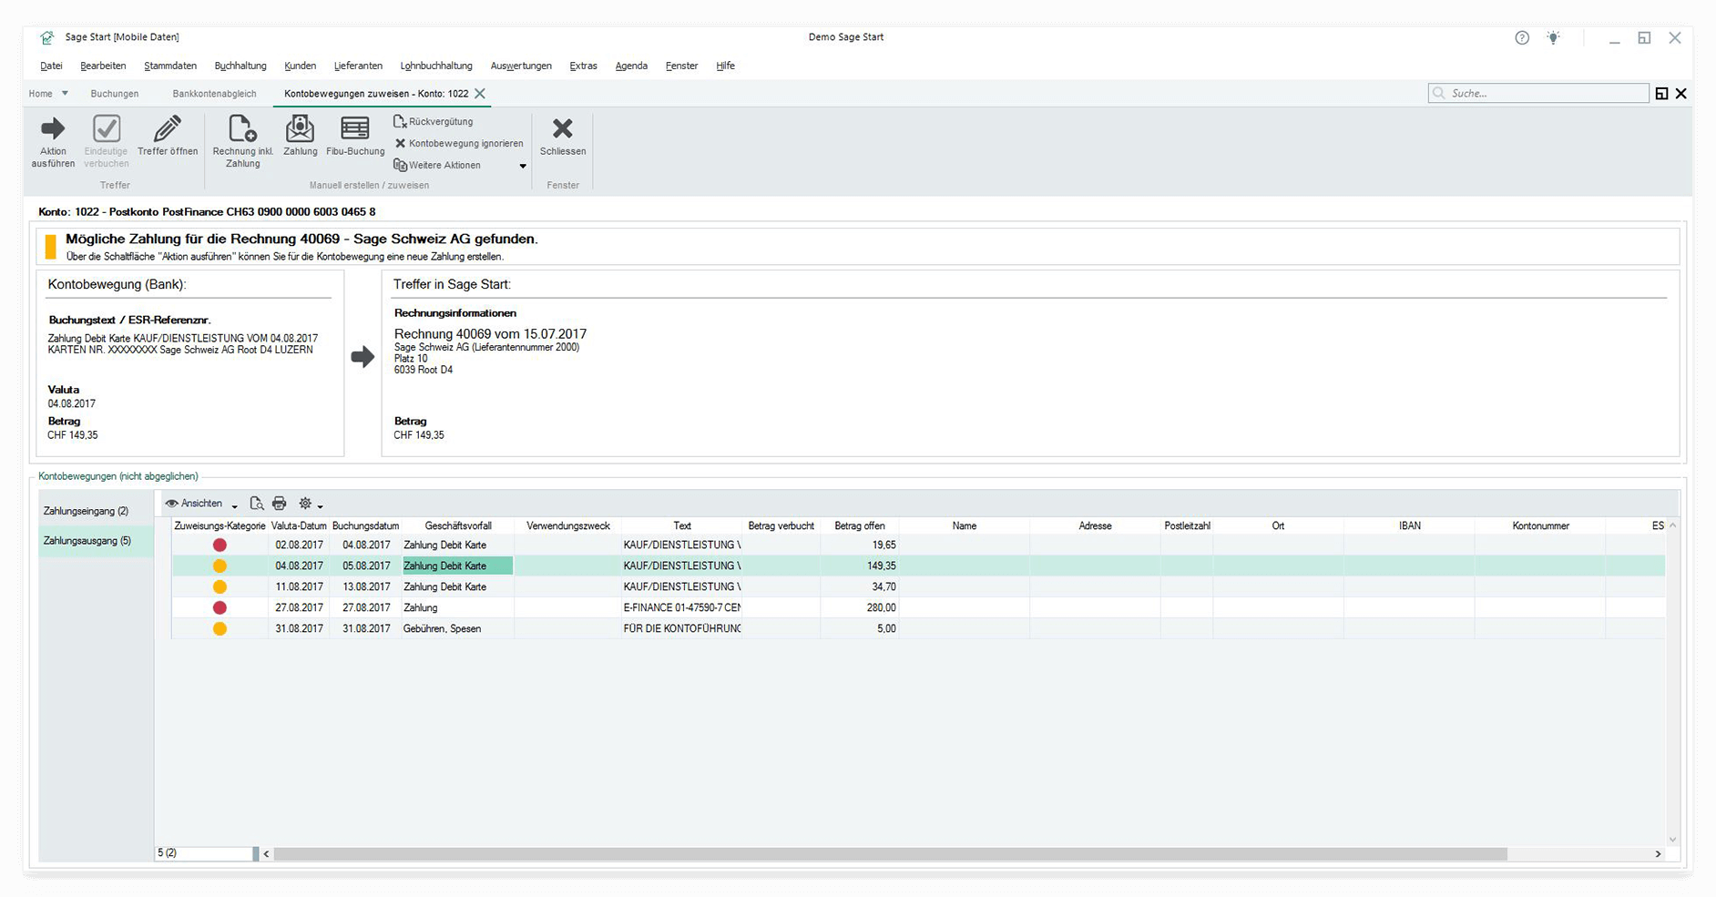1716x897 pixels.
Task: Click the print preview icon in grid toolbar
Action: coord(257,504)
